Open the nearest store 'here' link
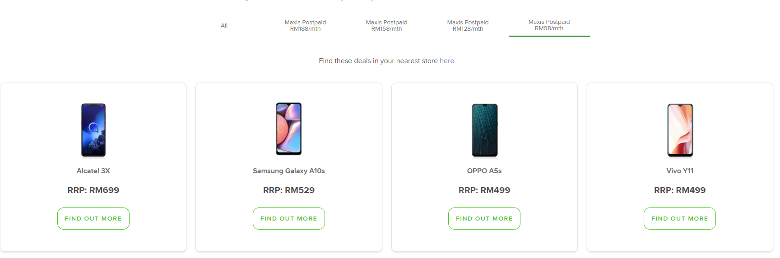 [447, 61]
